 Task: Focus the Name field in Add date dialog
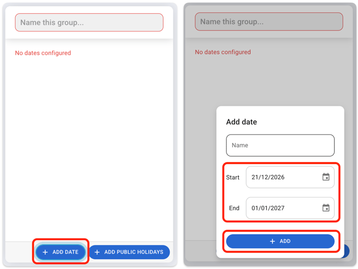[x=280, y=145]
